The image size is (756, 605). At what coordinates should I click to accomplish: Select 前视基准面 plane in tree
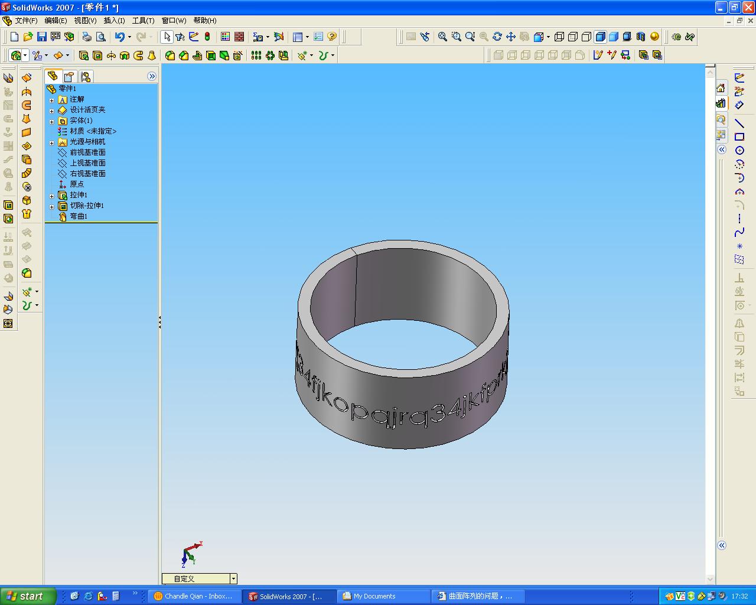[88, 152]
